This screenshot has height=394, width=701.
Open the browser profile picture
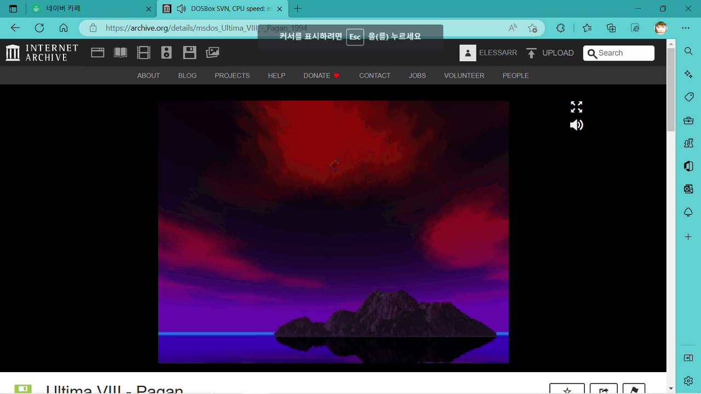pos(660,28)
